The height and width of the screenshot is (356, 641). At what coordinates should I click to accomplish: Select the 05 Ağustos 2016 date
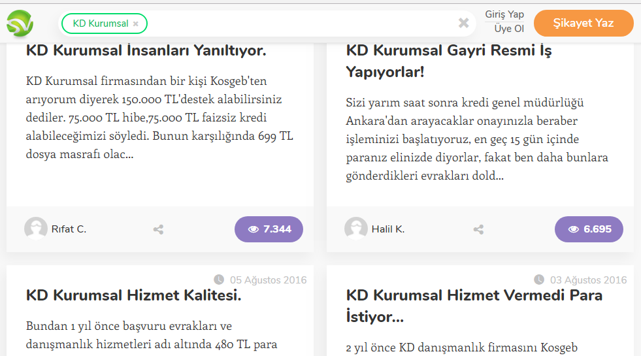tap(268, 280)
